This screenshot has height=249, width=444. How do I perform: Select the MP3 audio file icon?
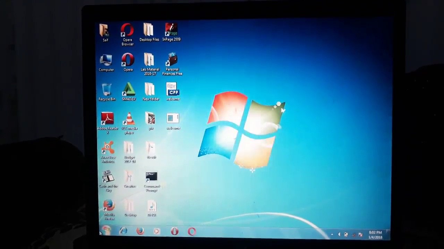point(152,209)
